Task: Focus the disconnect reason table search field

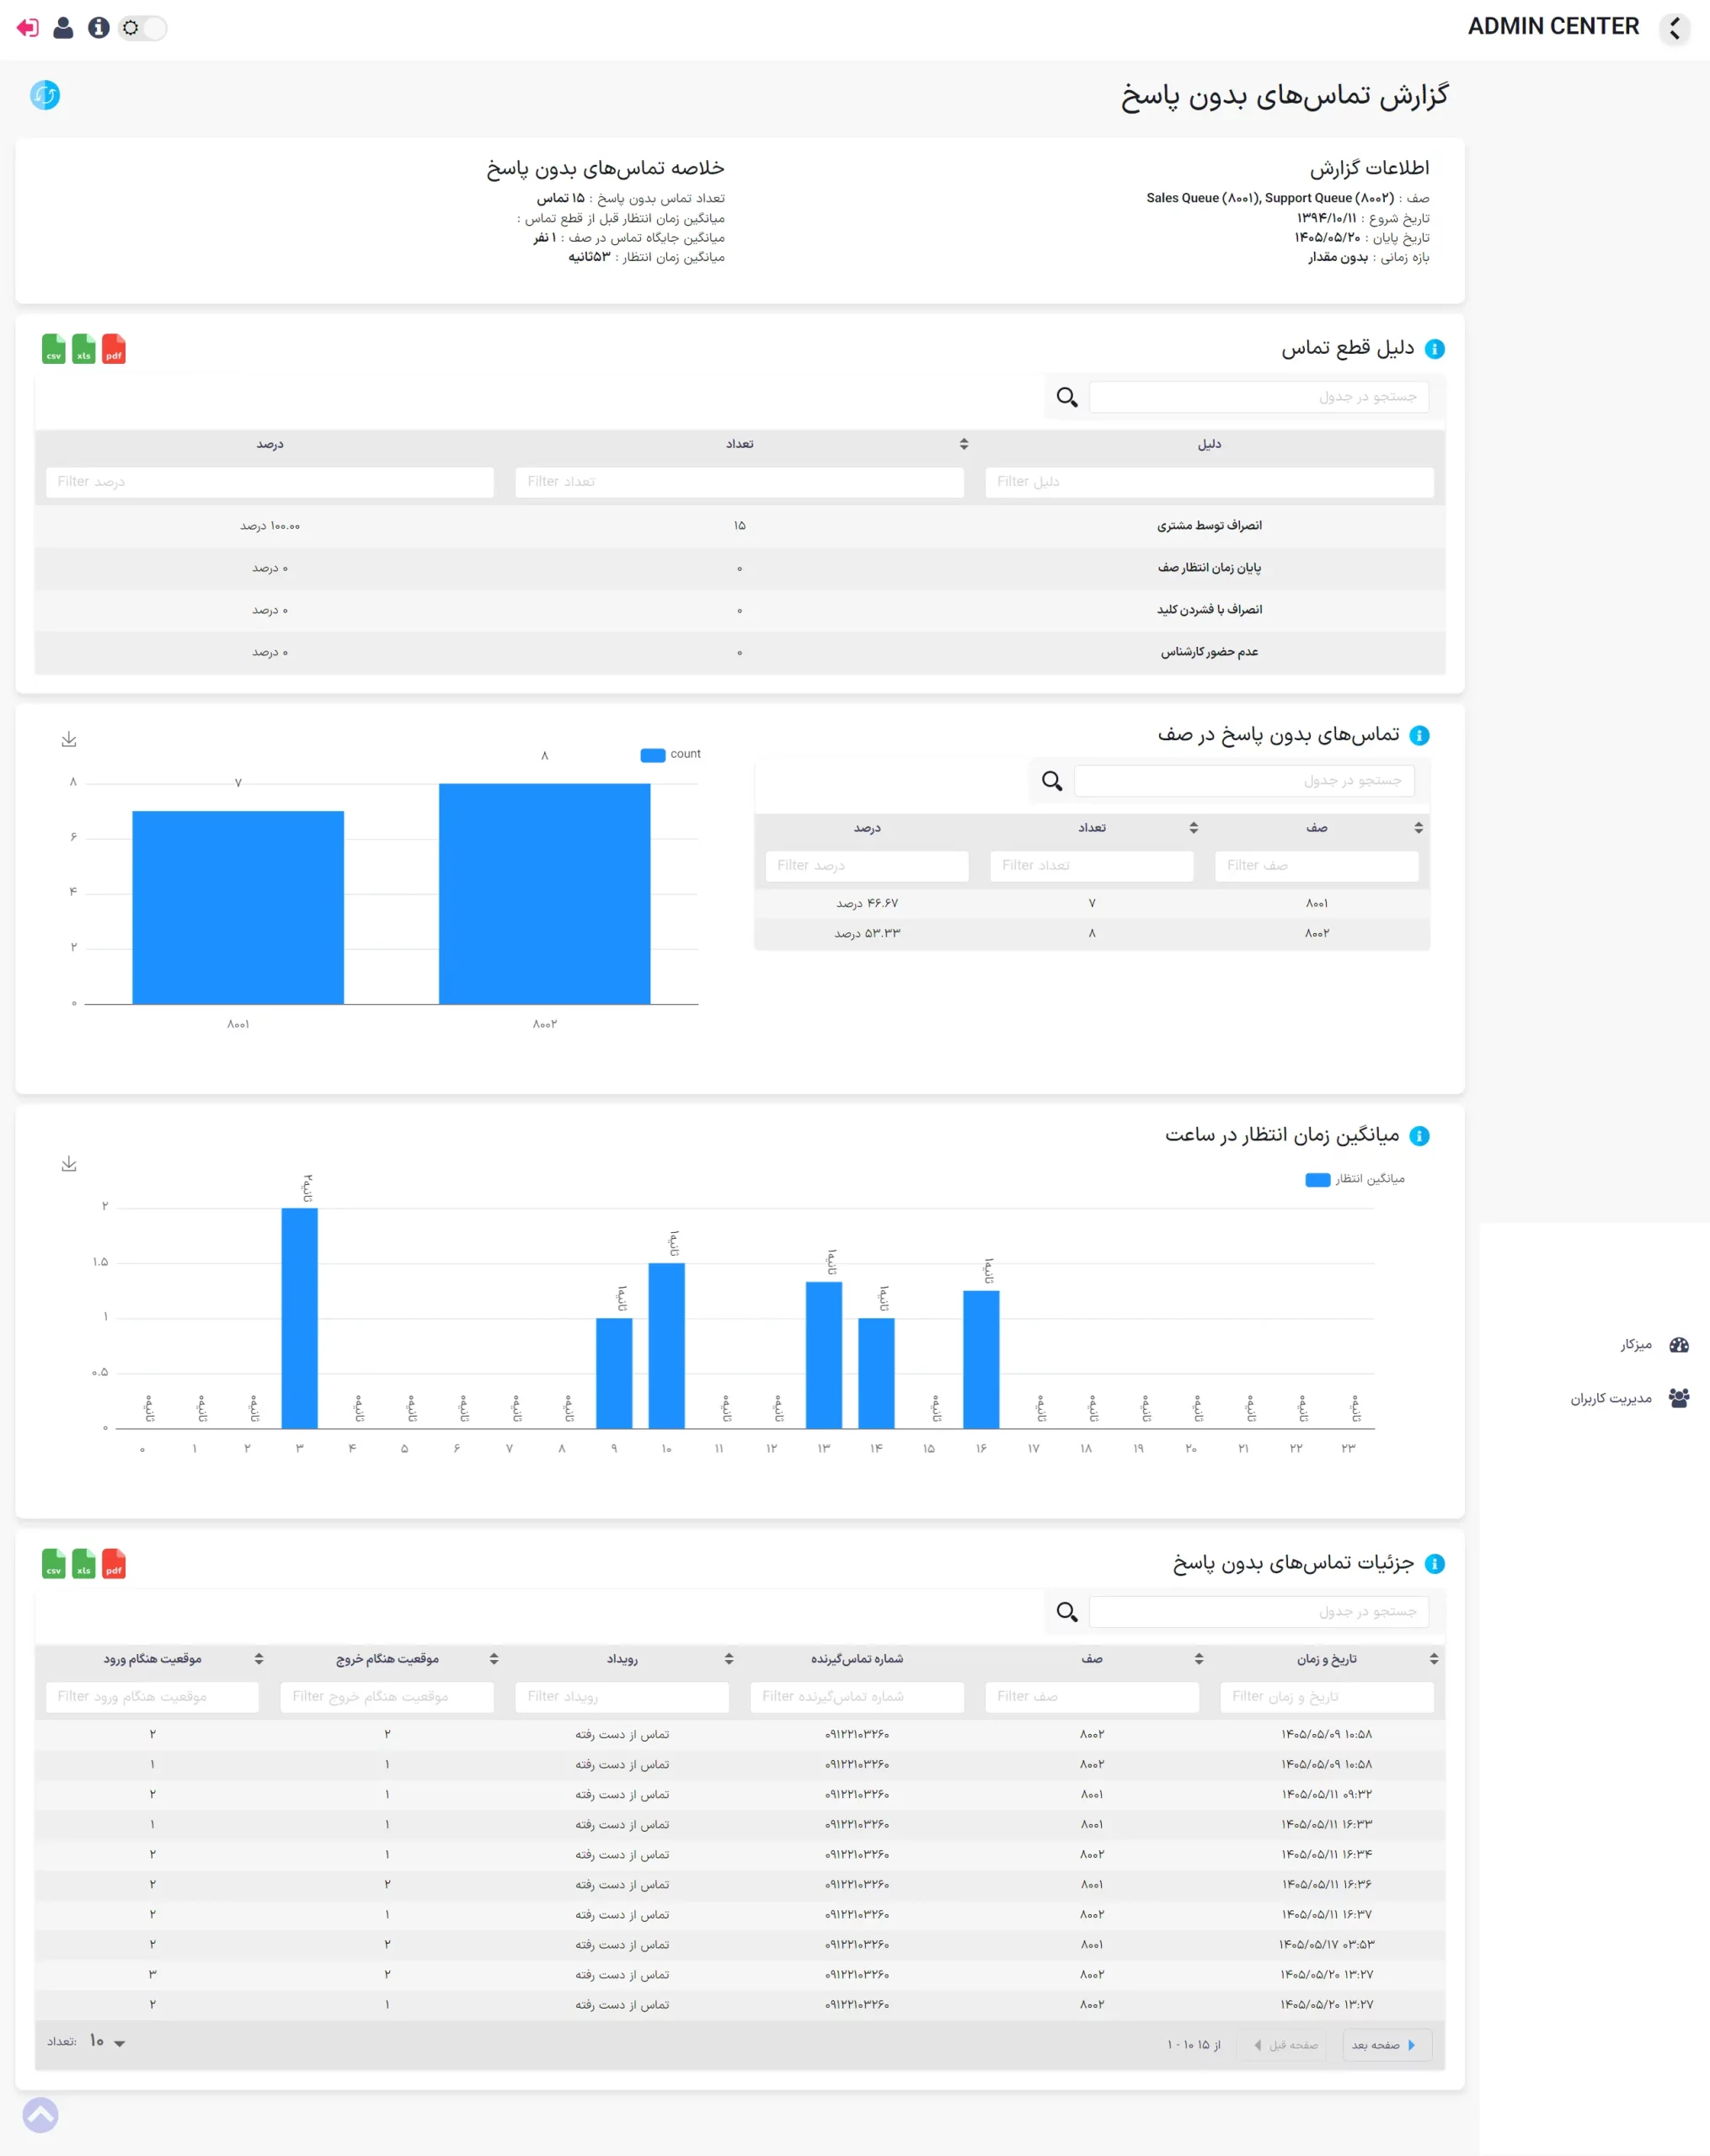Action: [x=1258, y=397]
